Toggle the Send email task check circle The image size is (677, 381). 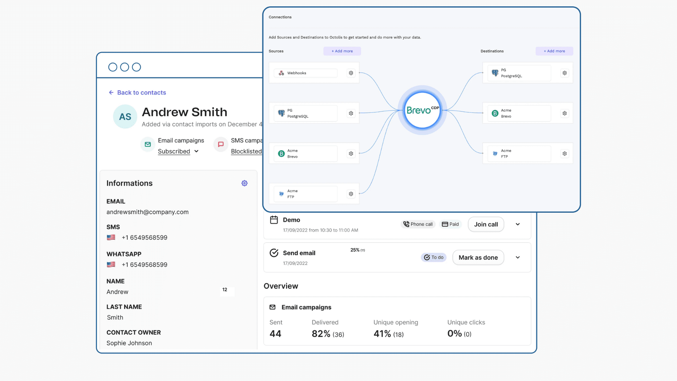(x=274, y=253)
